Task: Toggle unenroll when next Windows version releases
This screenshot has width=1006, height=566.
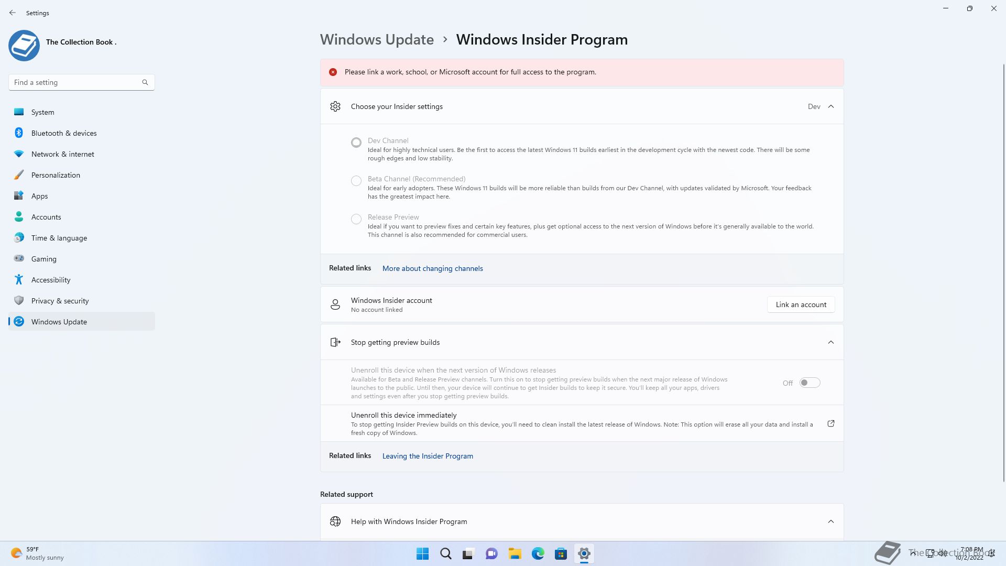Action: 810,383
